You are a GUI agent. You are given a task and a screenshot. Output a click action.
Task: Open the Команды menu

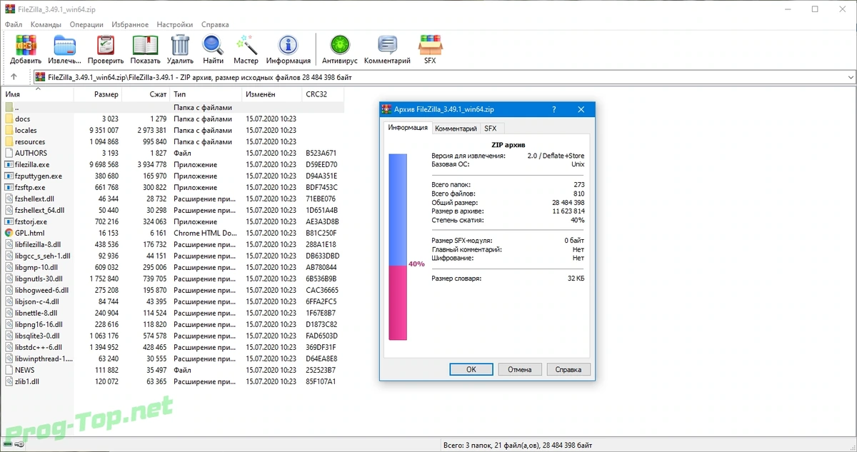click(x=46, y=24)
